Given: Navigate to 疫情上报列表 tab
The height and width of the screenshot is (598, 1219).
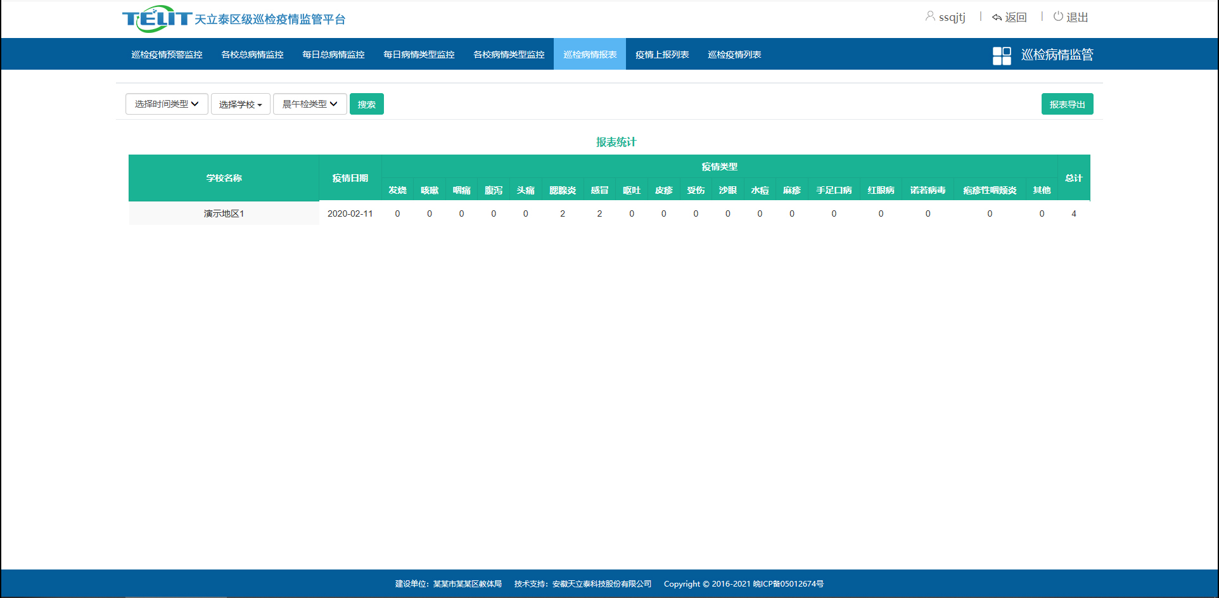Looking at the screenshot, I should 662,54.
